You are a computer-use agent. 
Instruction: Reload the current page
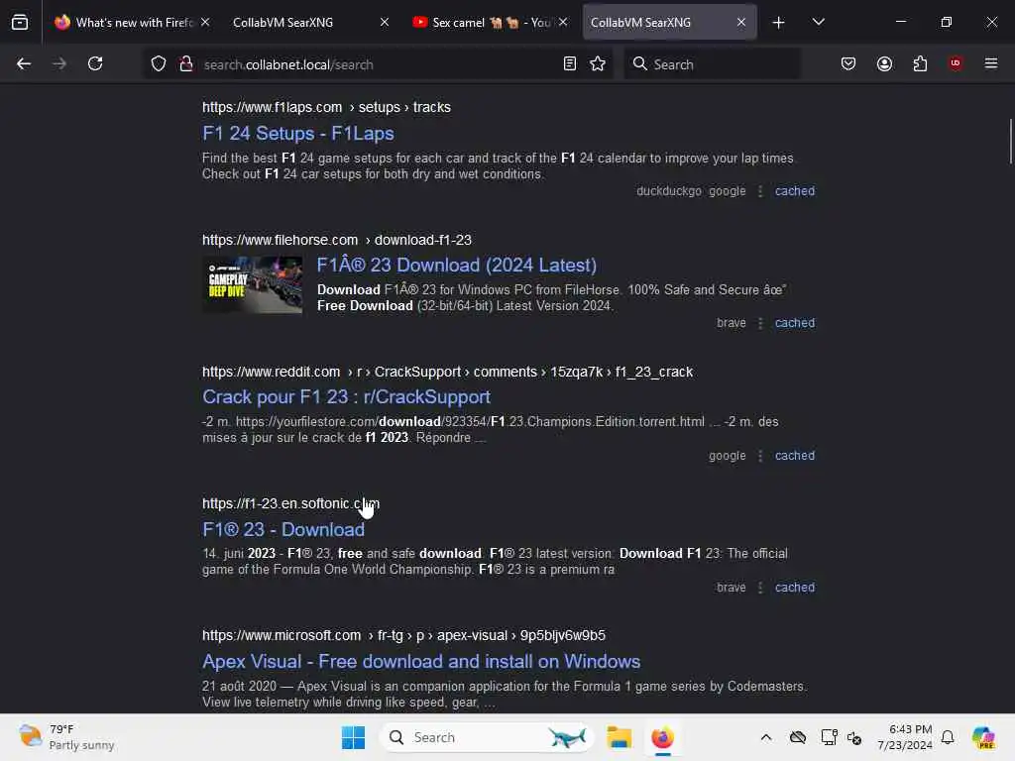tap(95, 63)
